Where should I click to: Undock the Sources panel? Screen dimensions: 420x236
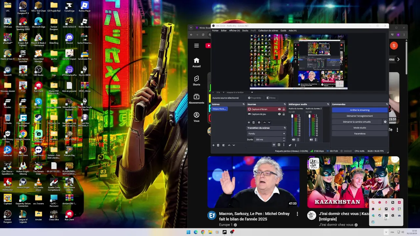[285, 104]
